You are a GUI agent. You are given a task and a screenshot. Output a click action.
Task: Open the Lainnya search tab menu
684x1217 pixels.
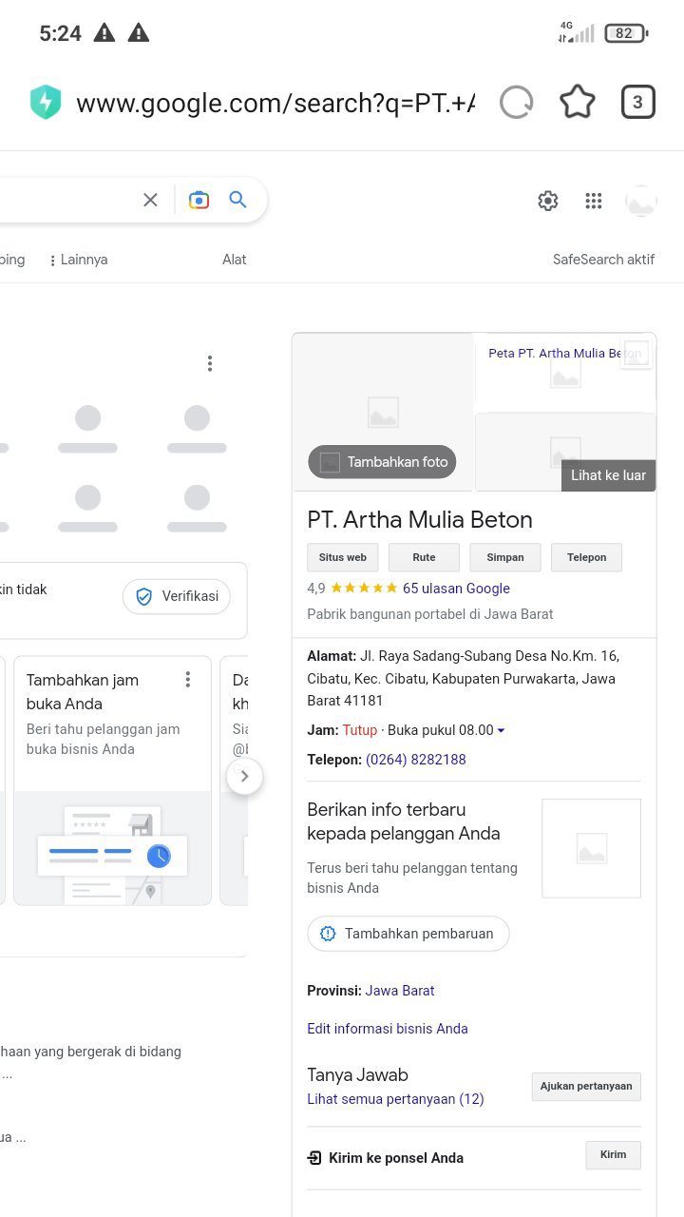pyautogui.click(x=78, y=260)
